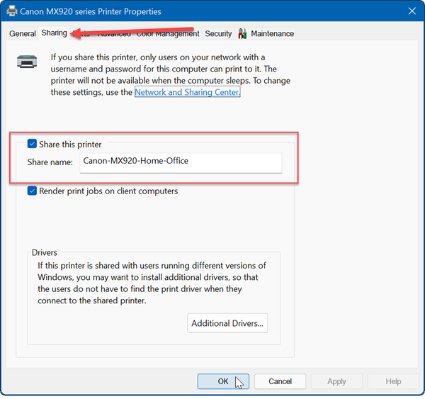This screenshot has width=425, height=399.
Task: Open the Security tab
Action: pos(218,33)
